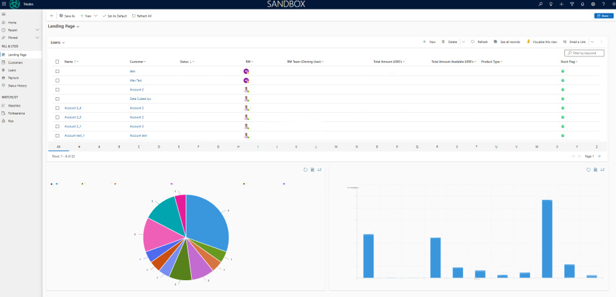Open Customers in the left navigation
This screenshot has height=297, width=616.
(x=15, y=62)
